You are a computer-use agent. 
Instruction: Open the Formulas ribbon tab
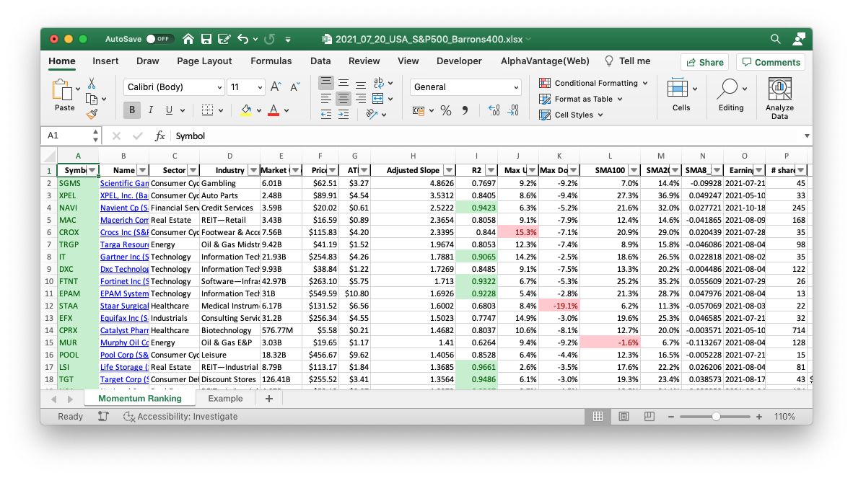[x=271, y=61]
